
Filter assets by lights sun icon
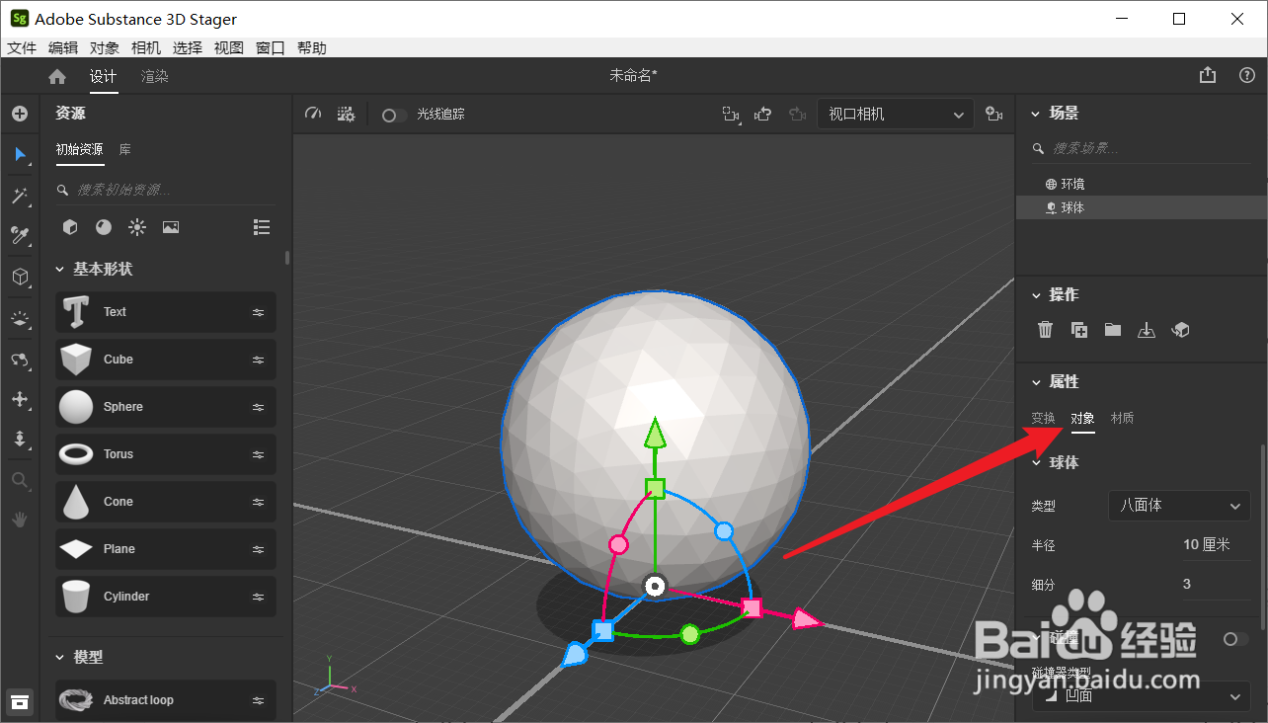137,227
